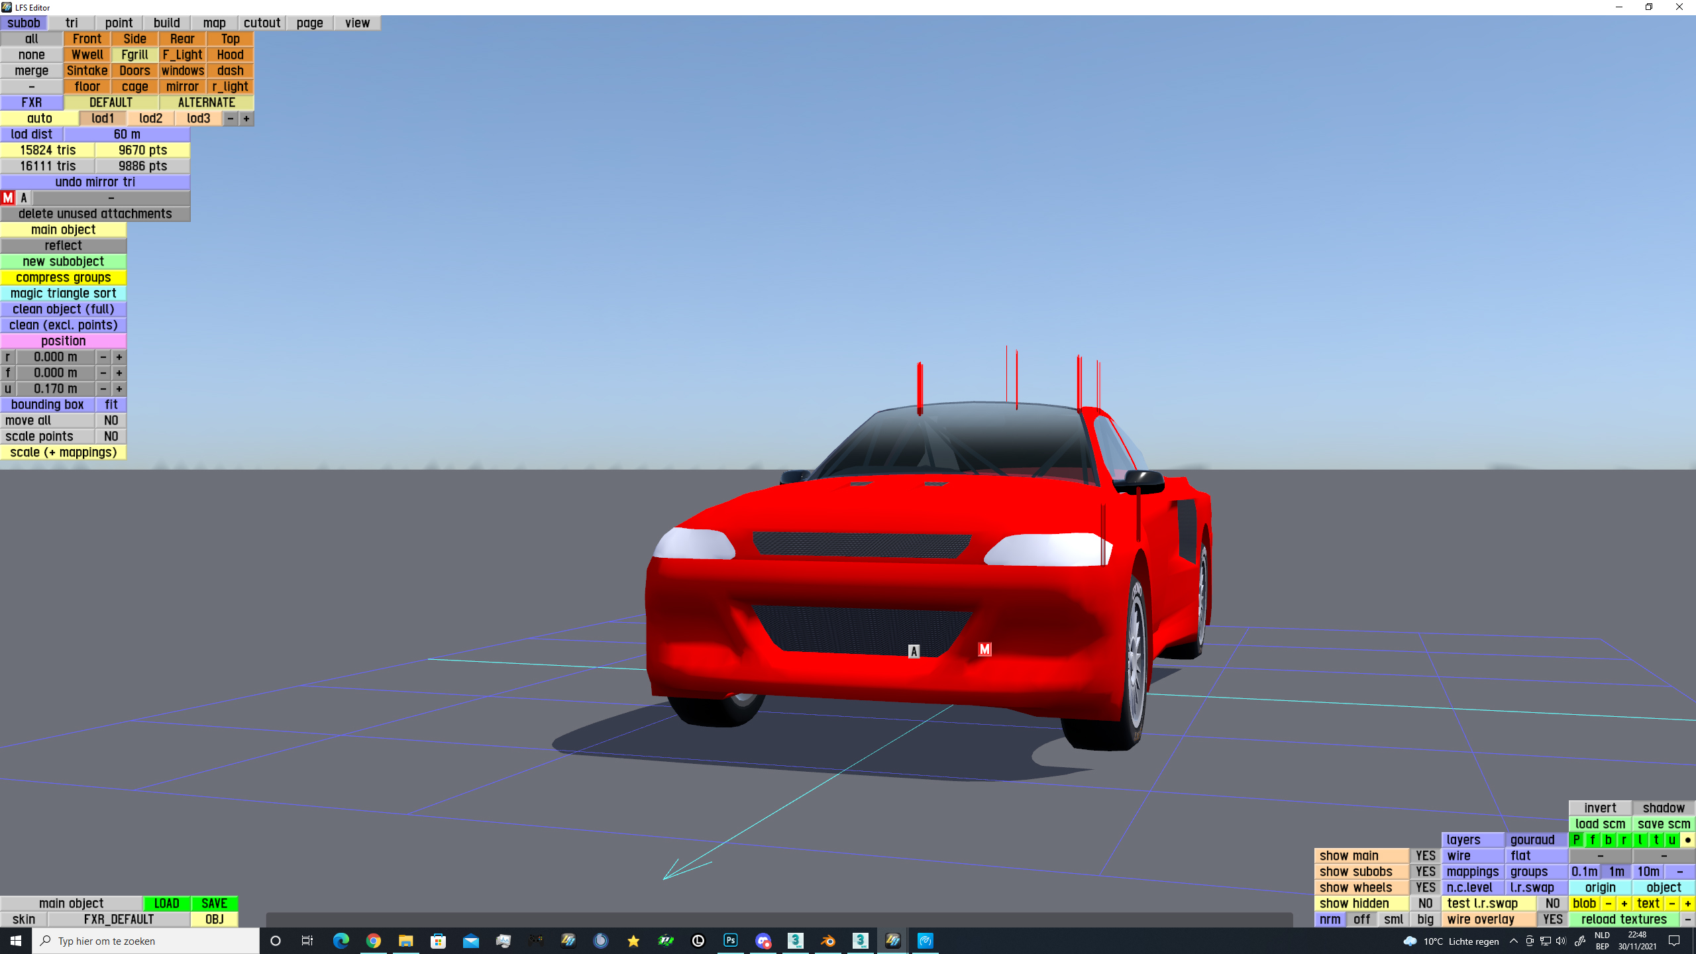Decrease the blob size
This screenshot has height=954, width=1696.
pos(1608,904)
